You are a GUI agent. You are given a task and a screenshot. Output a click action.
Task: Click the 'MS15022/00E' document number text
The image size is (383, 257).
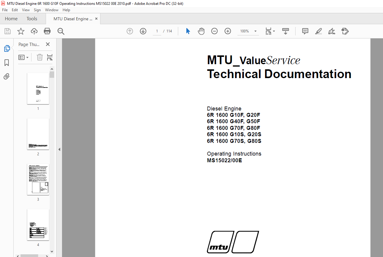click(x=224, y=160)
